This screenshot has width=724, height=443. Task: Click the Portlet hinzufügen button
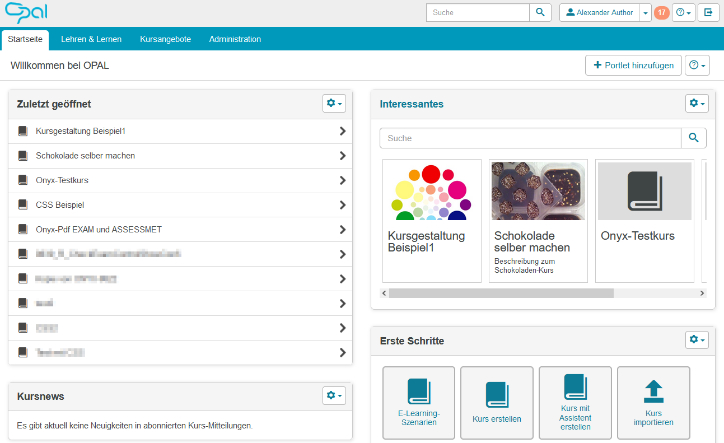tap(633, 65)
